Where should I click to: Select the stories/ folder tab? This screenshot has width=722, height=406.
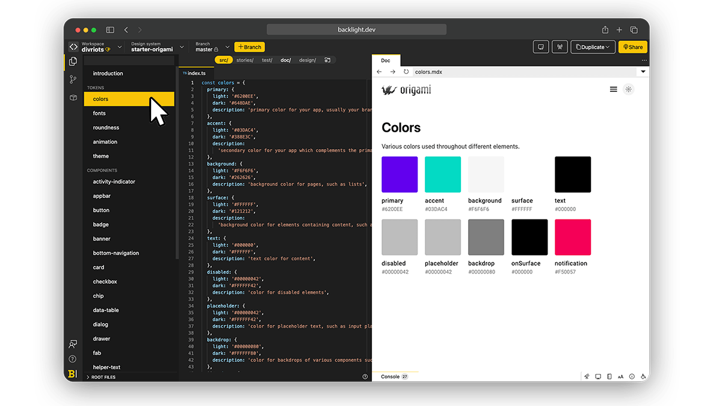(245, 60)
